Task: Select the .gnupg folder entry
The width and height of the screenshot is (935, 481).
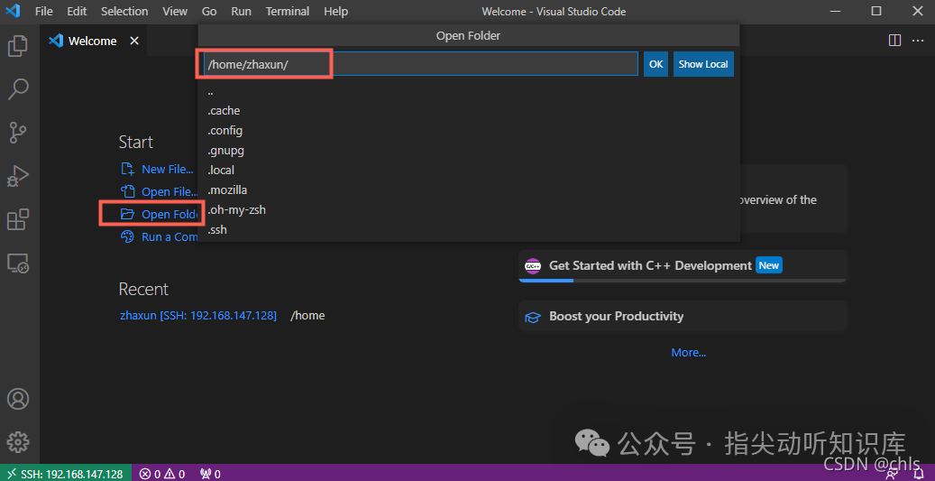Action: [469, 151]
